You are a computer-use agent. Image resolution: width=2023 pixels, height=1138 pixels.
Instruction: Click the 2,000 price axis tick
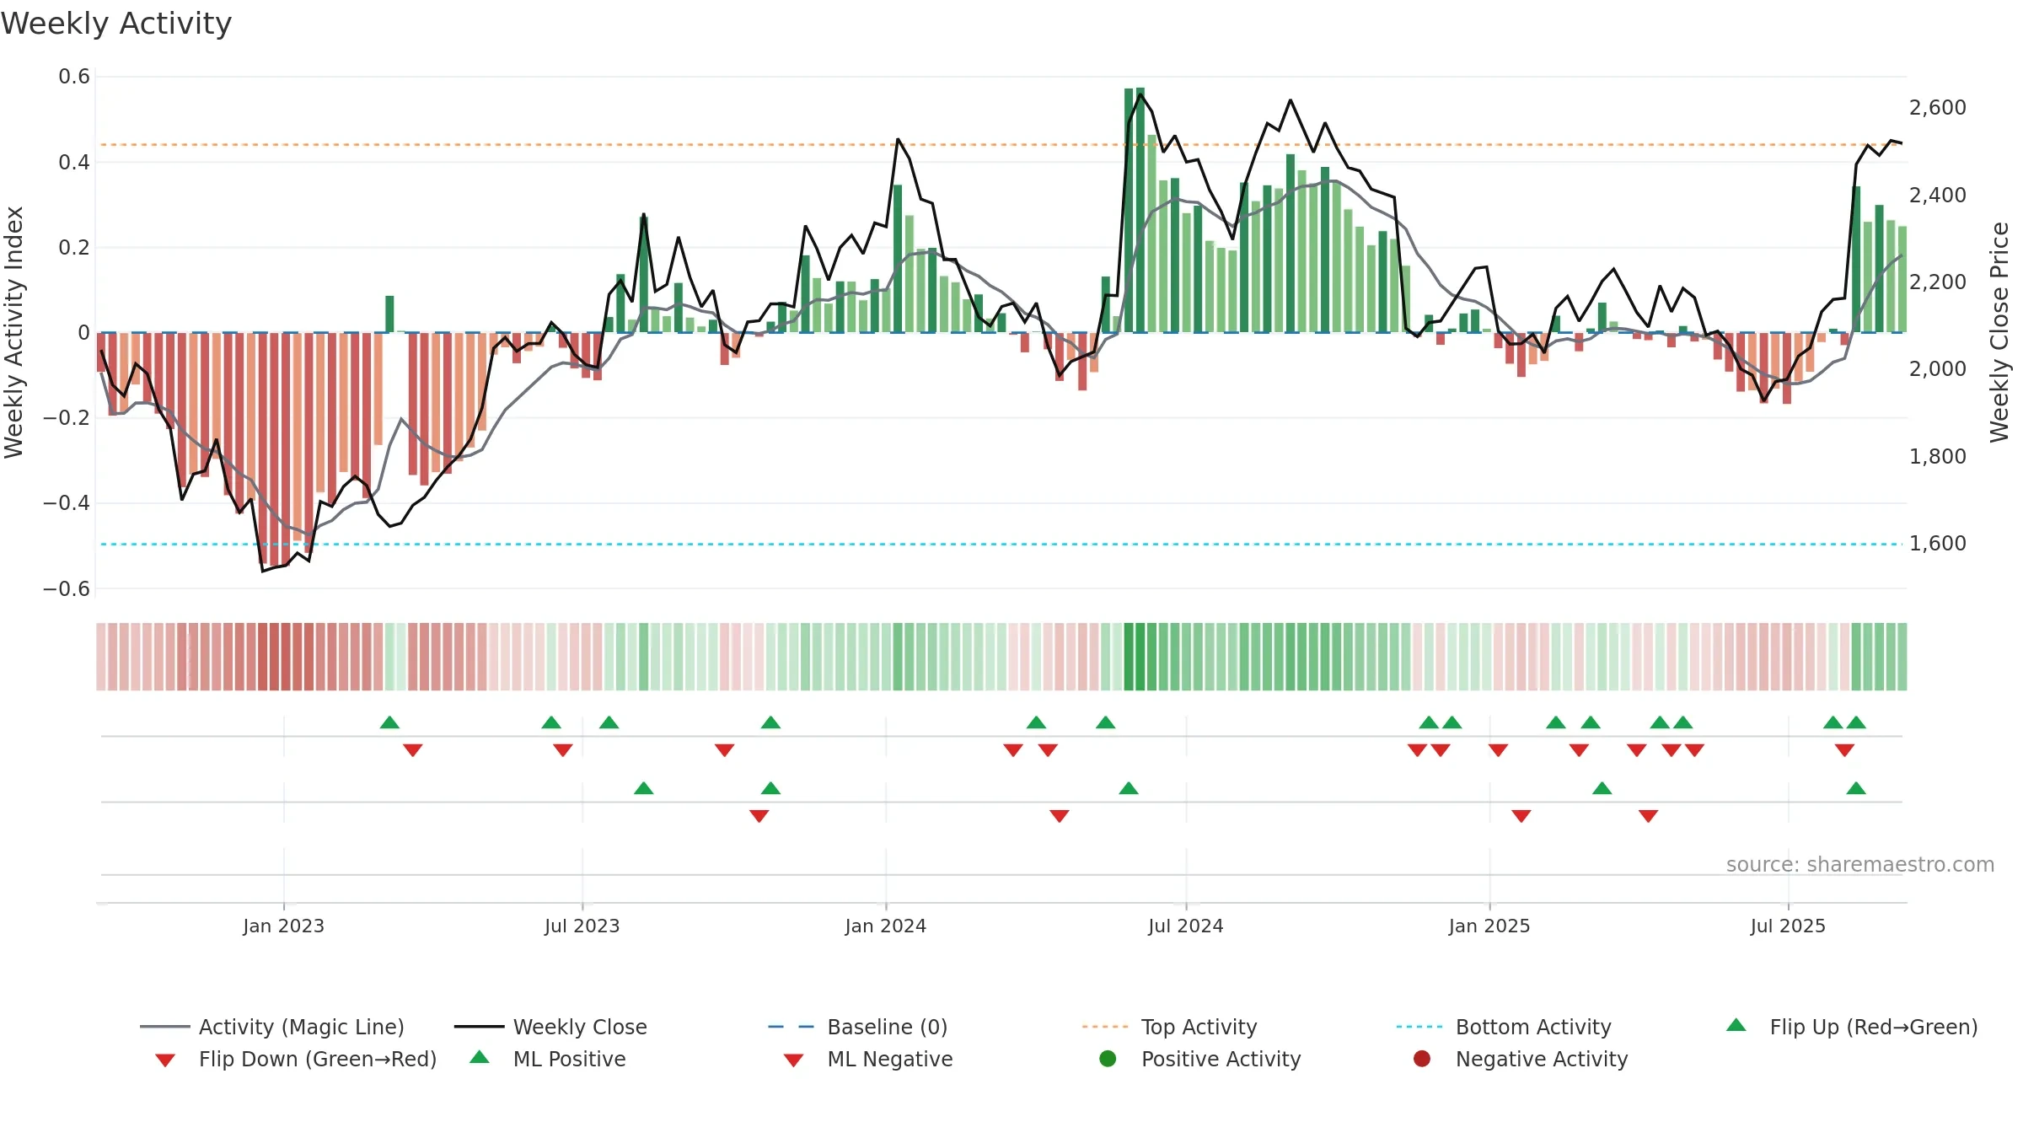click(x=1938, y=369)
